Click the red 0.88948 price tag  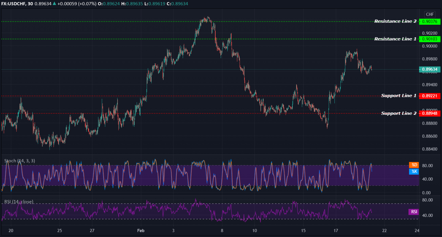click(430, 113)
